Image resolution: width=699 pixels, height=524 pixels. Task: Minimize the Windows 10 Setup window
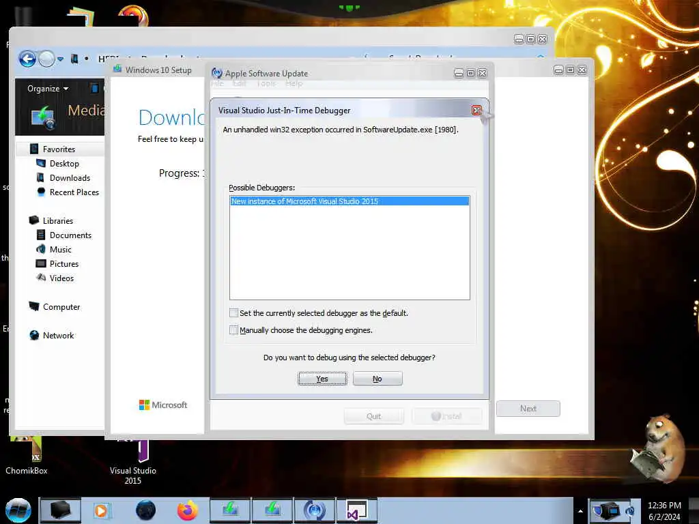tap(558, 70)
